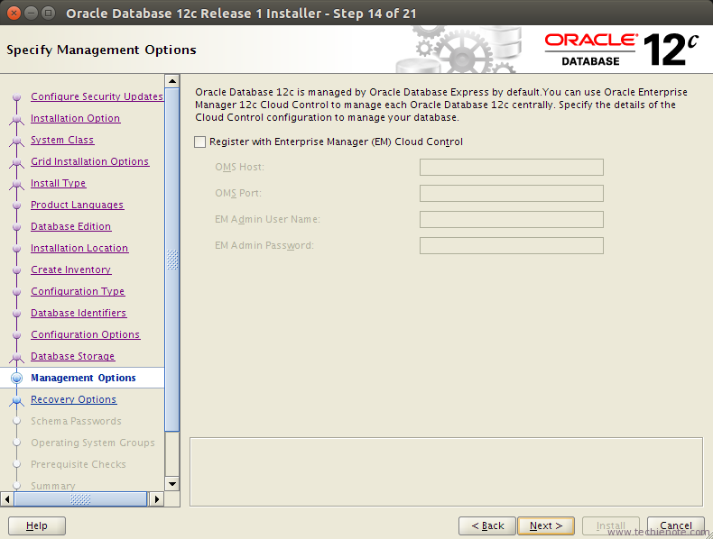Screen dimensions: 713x539
Task: Click the Recovery Options step node icon
Action: (x=17, y=400)
